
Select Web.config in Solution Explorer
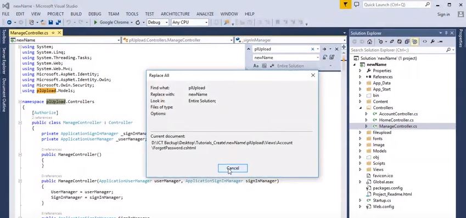click(x=383, y=206)
